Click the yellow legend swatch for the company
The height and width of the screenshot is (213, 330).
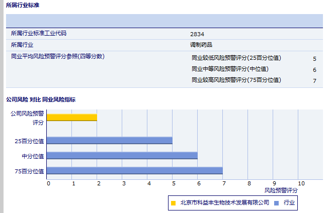[174, 203]
